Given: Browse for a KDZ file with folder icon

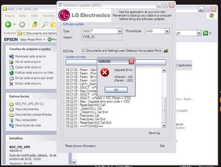Looking at the screenshot, I should click(166, 51).
